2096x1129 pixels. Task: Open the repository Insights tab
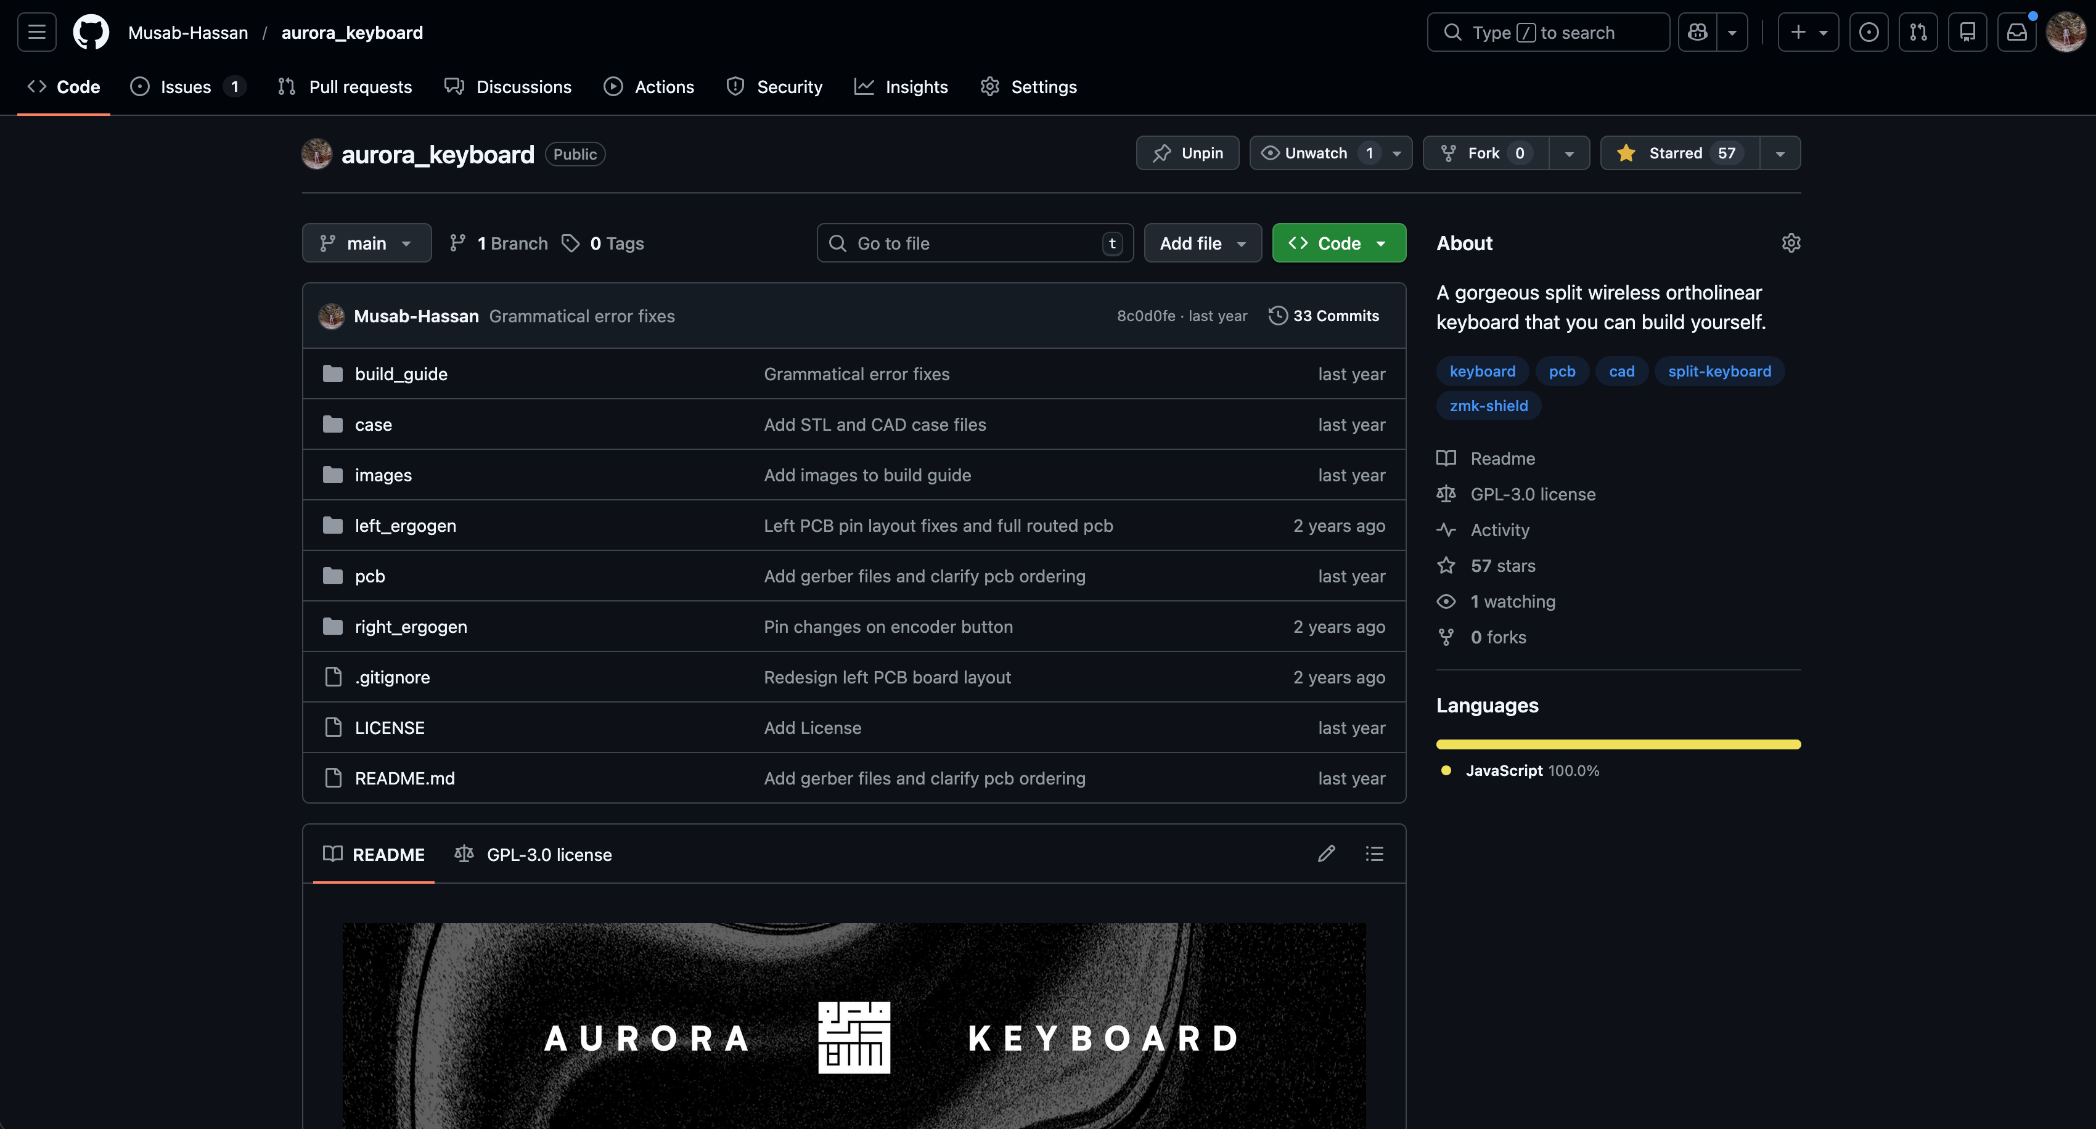click(x=915, y=86)
